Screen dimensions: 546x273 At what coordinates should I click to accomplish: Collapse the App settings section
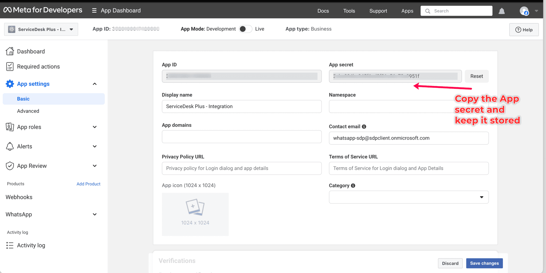(x=94, y=84)
